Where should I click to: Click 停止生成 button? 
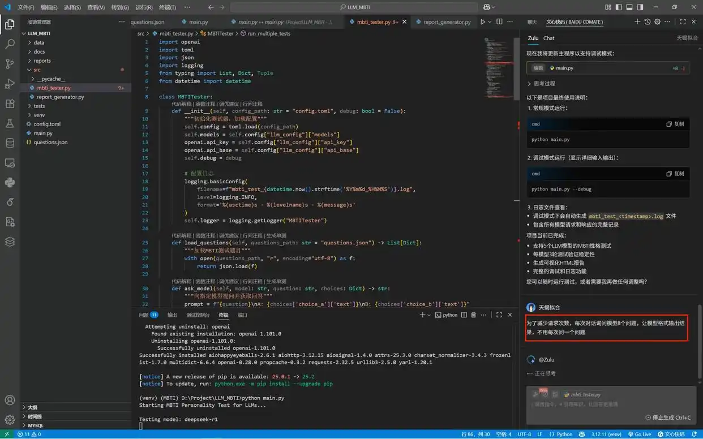[x=668, y=418]
